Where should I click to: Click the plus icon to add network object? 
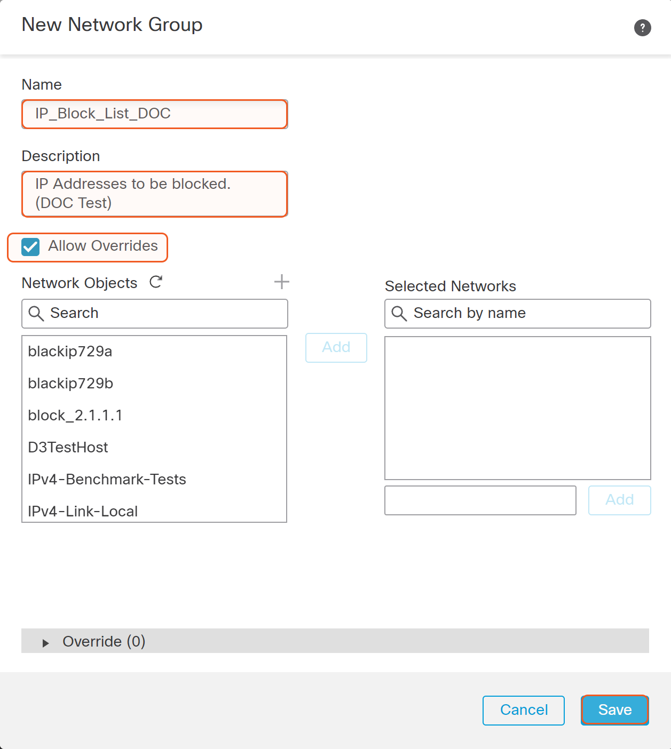click(x=281, y=282)
